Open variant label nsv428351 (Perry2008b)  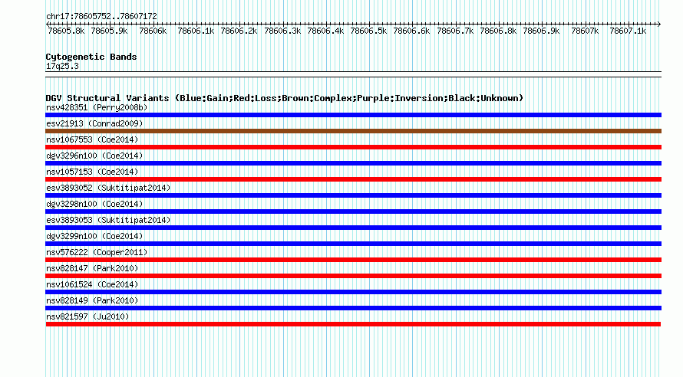pyautogui.click(x=97, y=107)
